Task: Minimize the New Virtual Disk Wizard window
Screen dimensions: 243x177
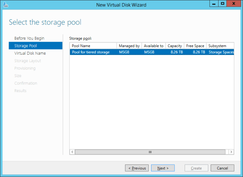Action: click(x=213, y=4)
